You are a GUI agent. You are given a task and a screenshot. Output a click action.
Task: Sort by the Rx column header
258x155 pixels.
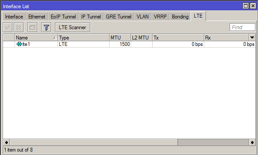coord(227,38)
